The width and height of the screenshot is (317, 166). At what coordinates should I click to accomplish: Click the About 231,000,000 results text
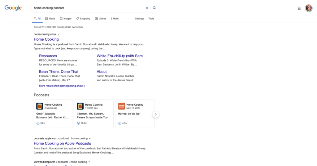(58, 27)
